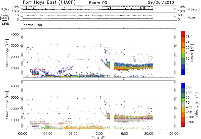Click the 'Freq. [MHz]' label
The image size is (201, 139).
click(5, 17)
